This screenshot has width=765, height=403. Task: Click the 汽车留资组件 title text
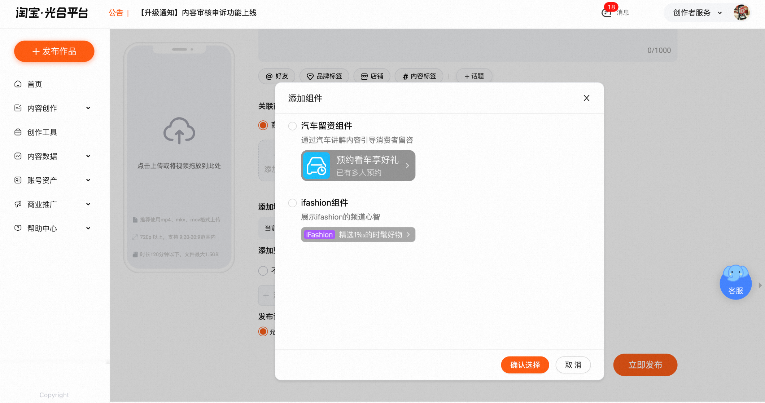(327, 126)
